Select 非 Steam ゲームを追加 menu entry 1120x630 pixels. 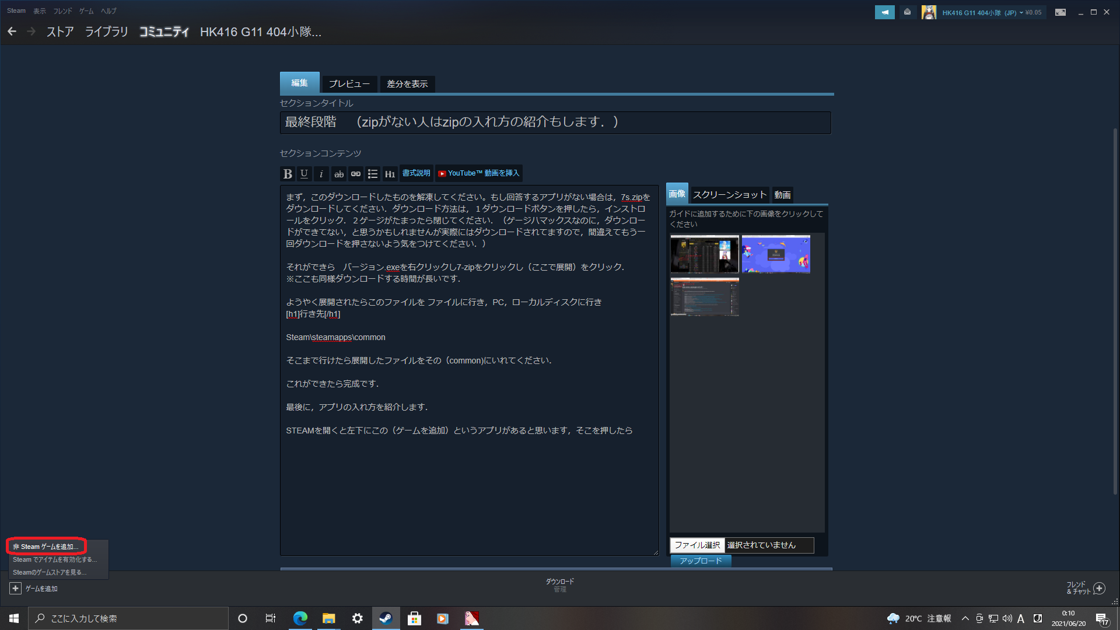click(45, 547)
